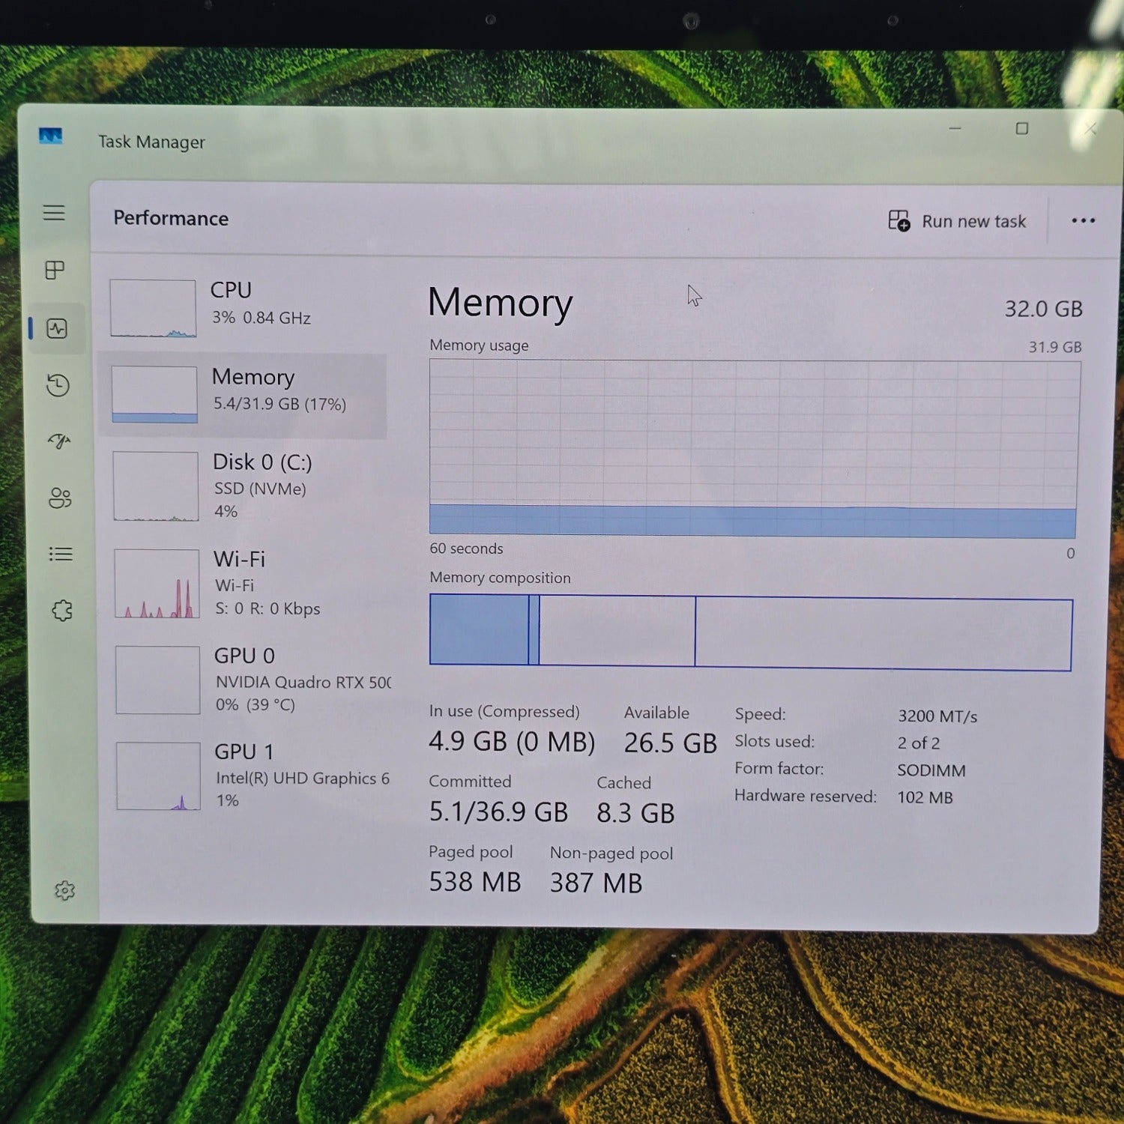Open the Processes panel
Viewport: 1124px width, 1124px height.
tap(55, 271)
